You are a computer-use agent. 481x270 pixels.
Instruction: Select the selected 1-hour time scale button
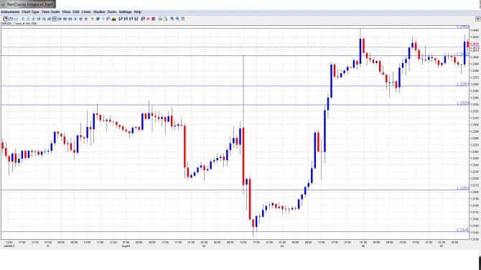point(55,19)
